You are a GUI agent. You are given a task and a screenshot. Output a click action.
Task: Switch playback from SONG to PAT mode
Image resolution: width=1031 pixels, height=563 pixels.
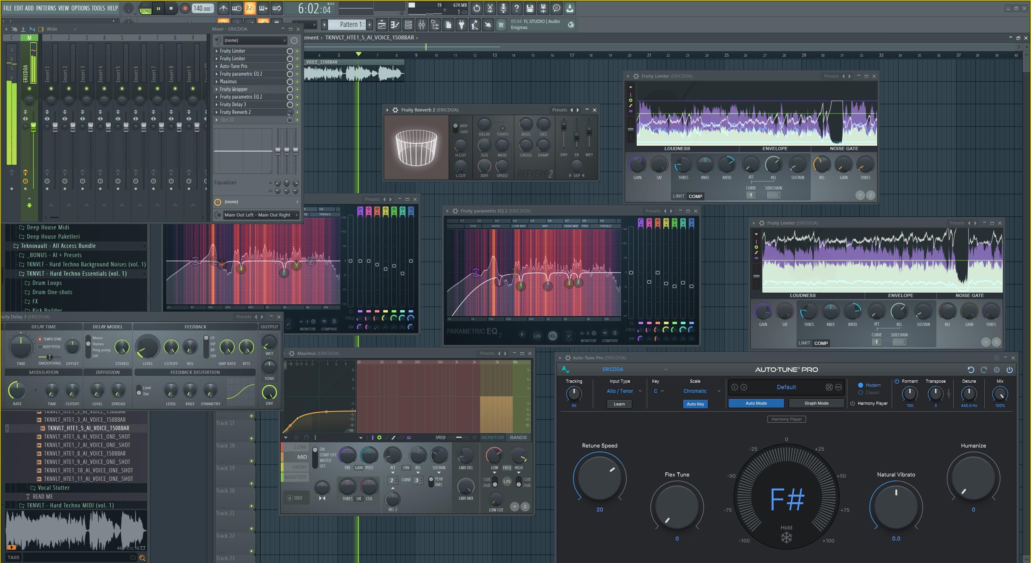[x=146, y=5]
